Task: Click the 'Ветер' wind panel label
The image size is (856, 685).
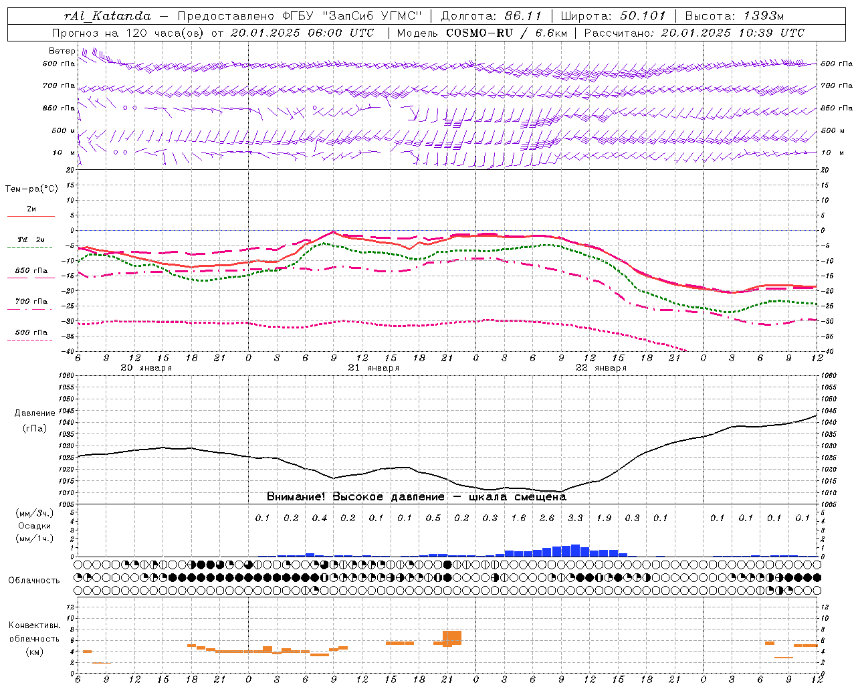Action: (62, 51)
